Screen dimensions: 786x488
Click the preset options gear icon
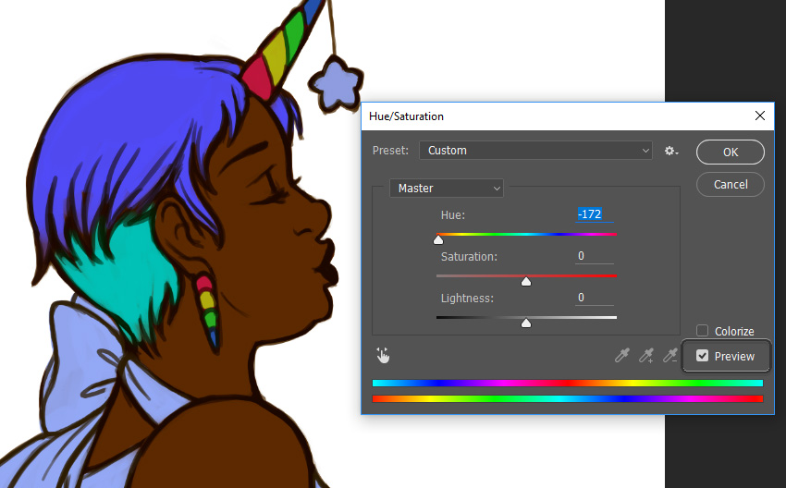click(671, 151)
